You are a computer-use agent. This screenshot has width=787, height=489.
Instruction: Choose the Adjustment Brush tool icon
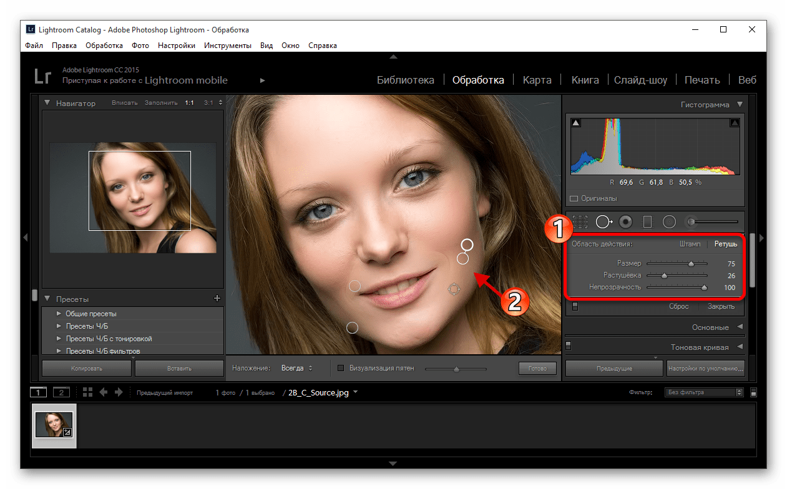click(692, 221)
